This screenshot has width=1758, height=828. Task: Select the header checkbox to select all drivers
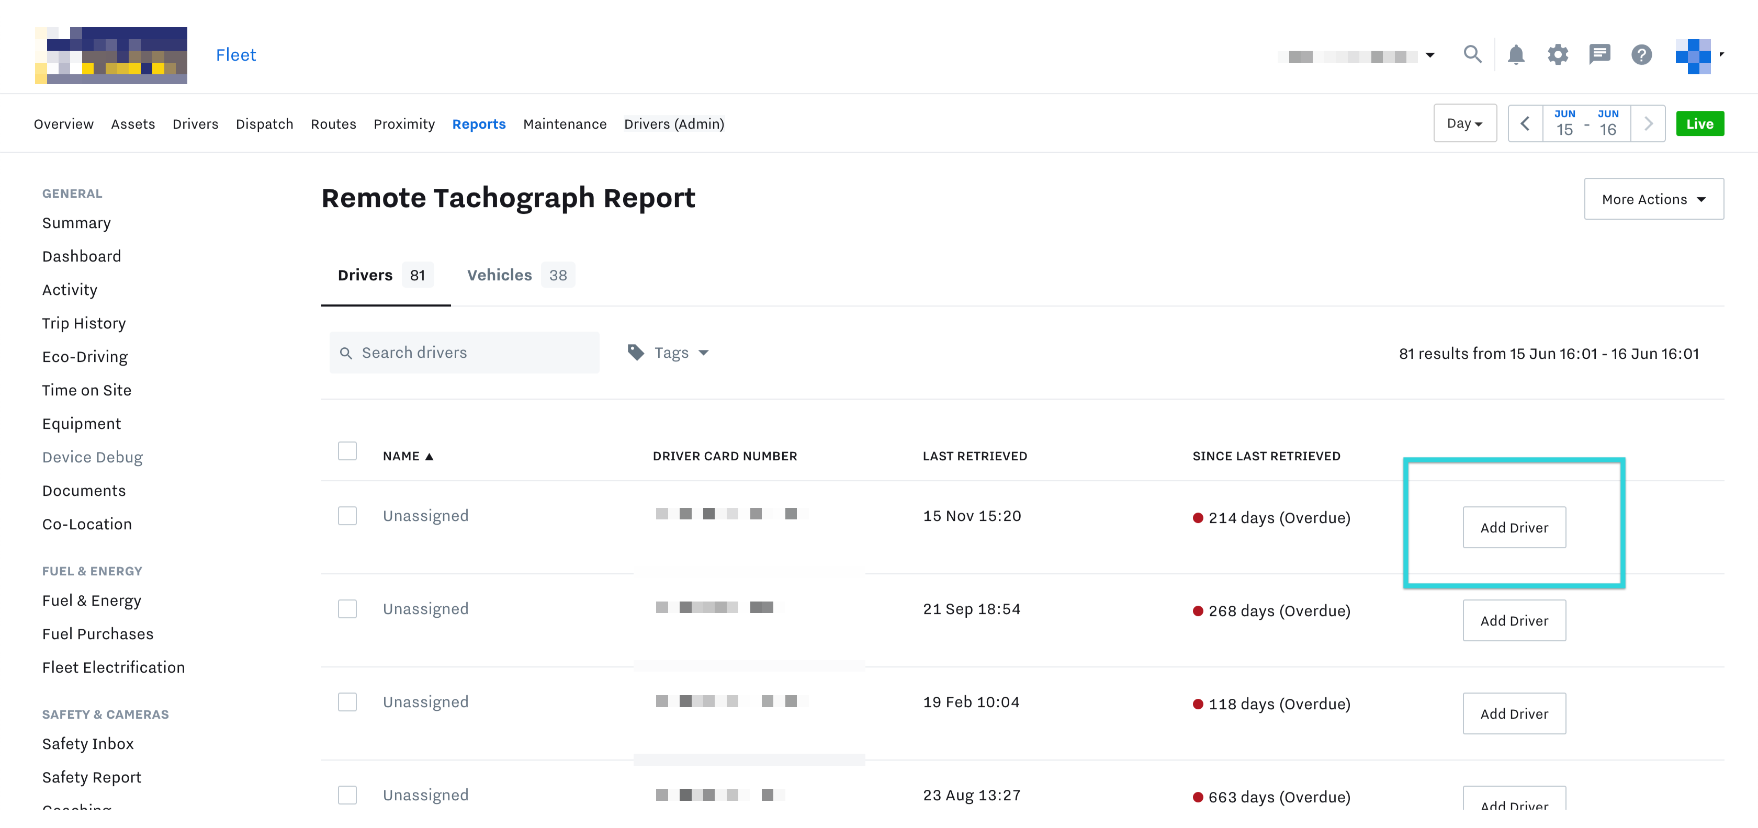coord(347,451)
